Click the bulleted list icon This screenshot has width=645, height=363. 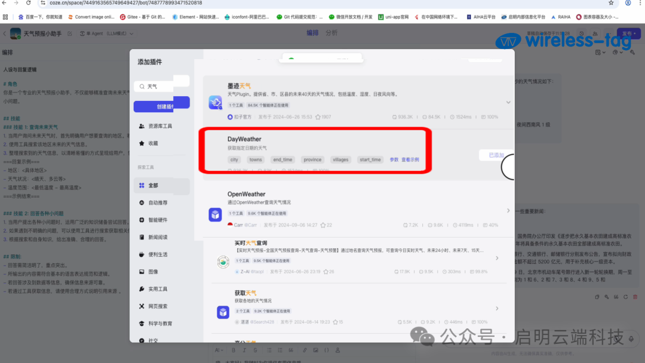[x=269, y=350]
